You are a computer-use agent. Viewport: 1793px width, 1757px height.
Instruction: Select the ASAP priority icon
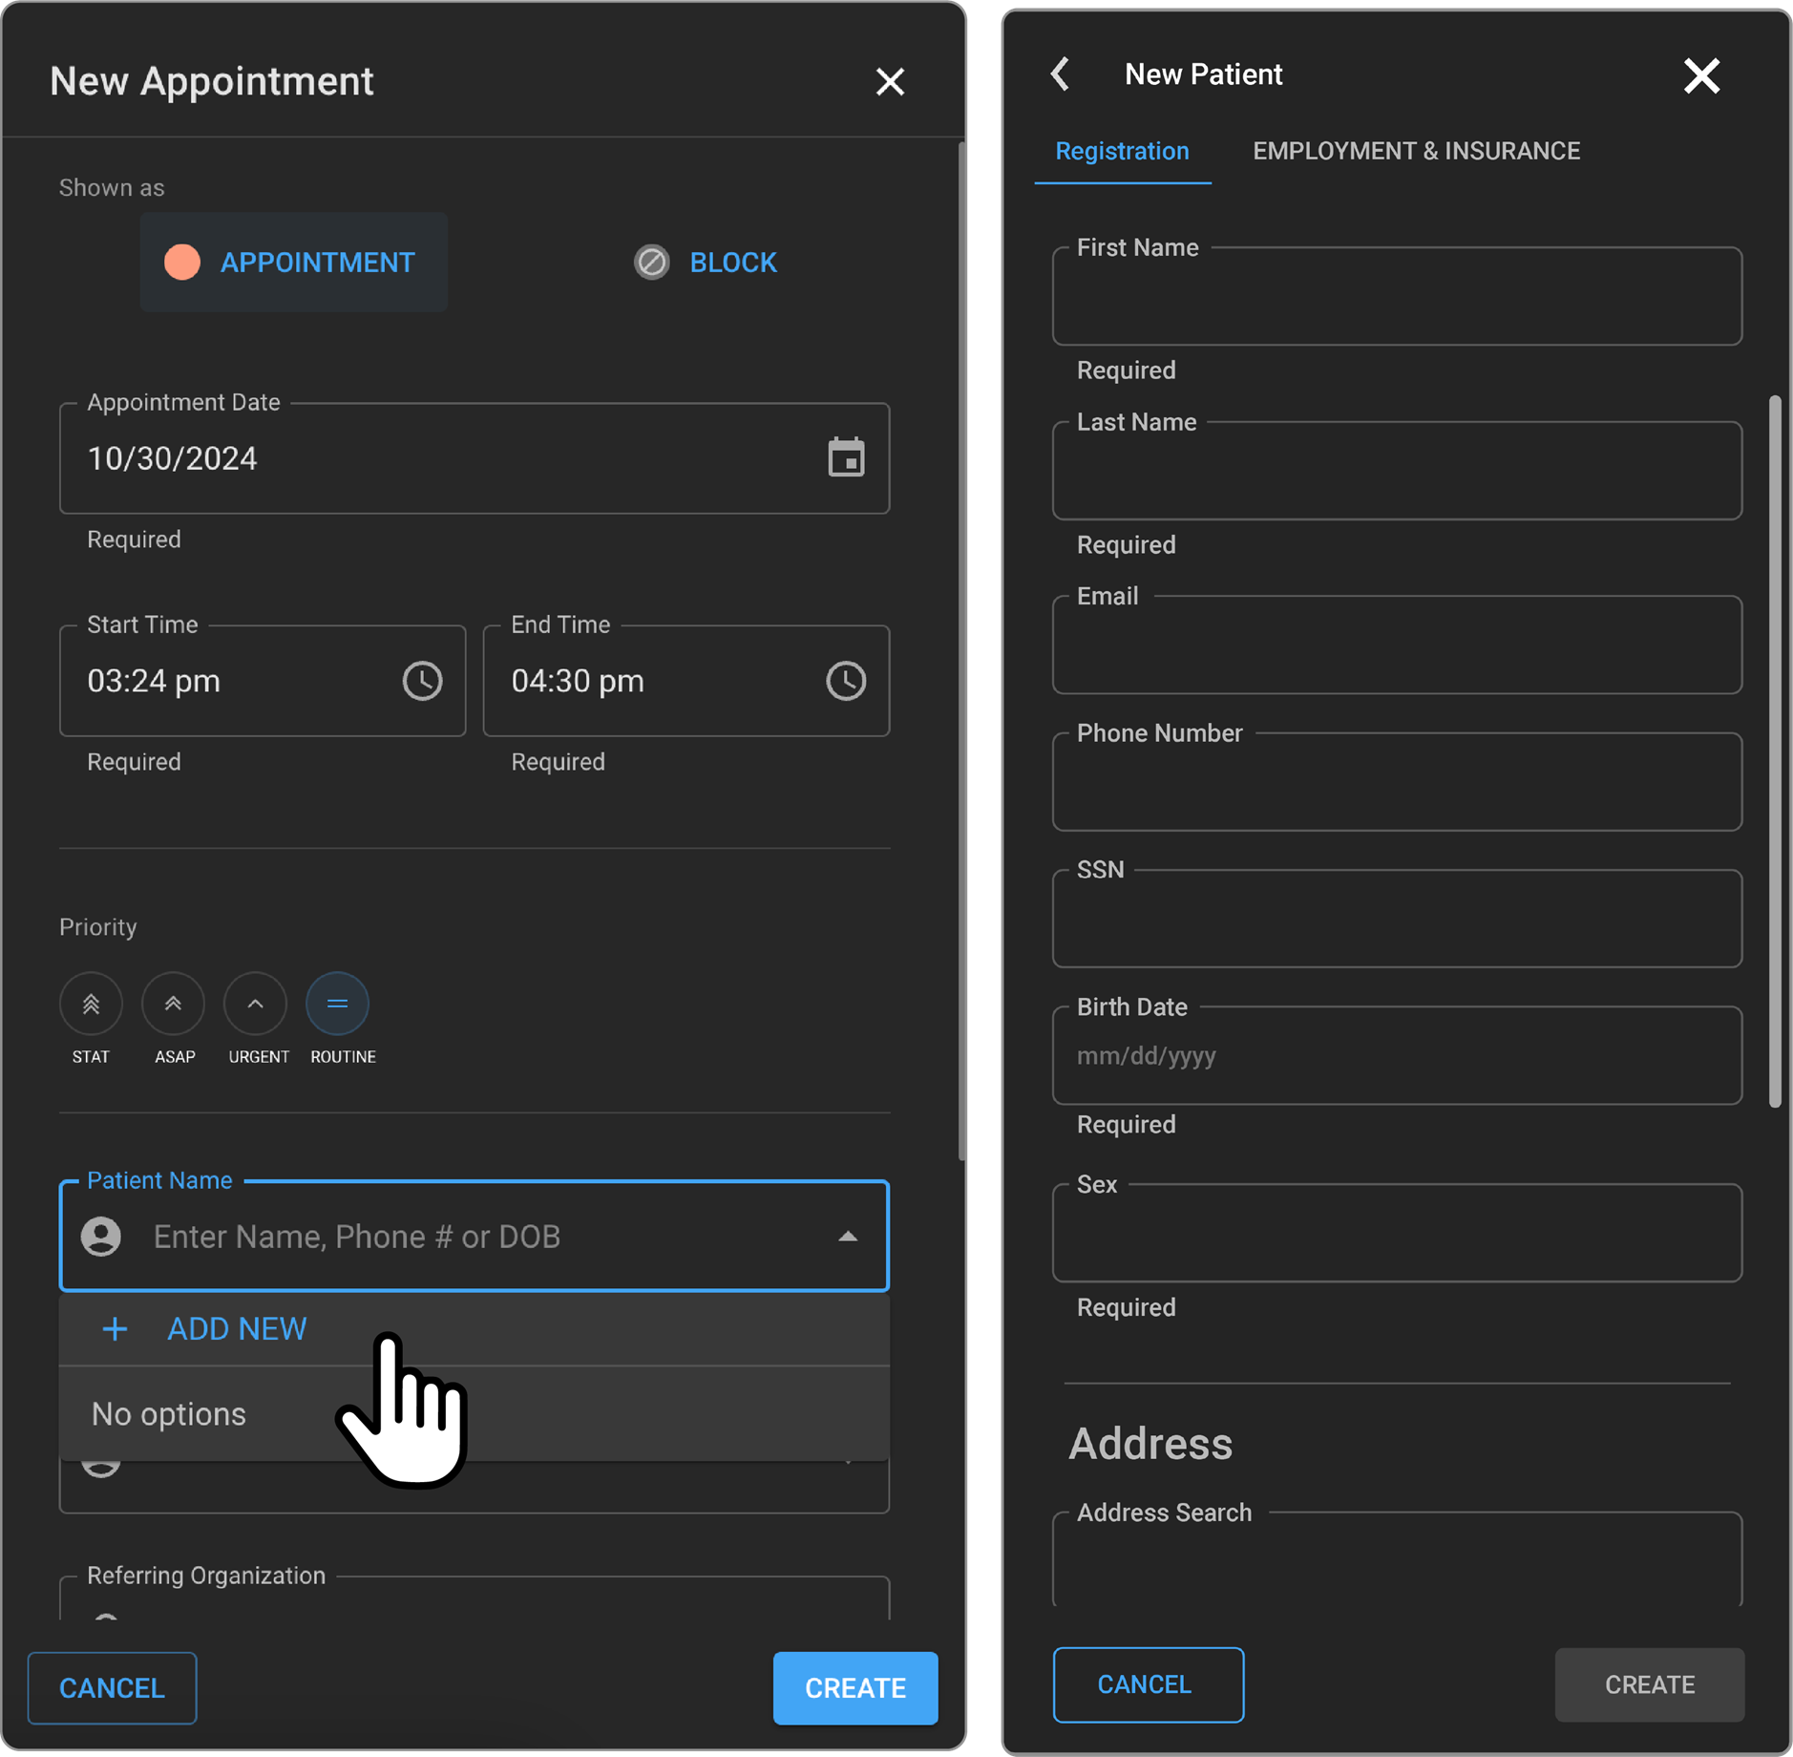click(173, 1004)
